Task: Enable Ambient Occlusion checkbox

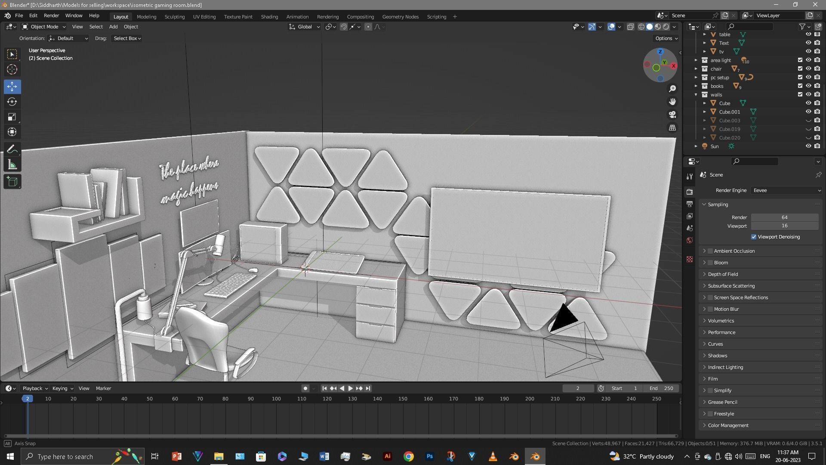Action: [710, 251]
